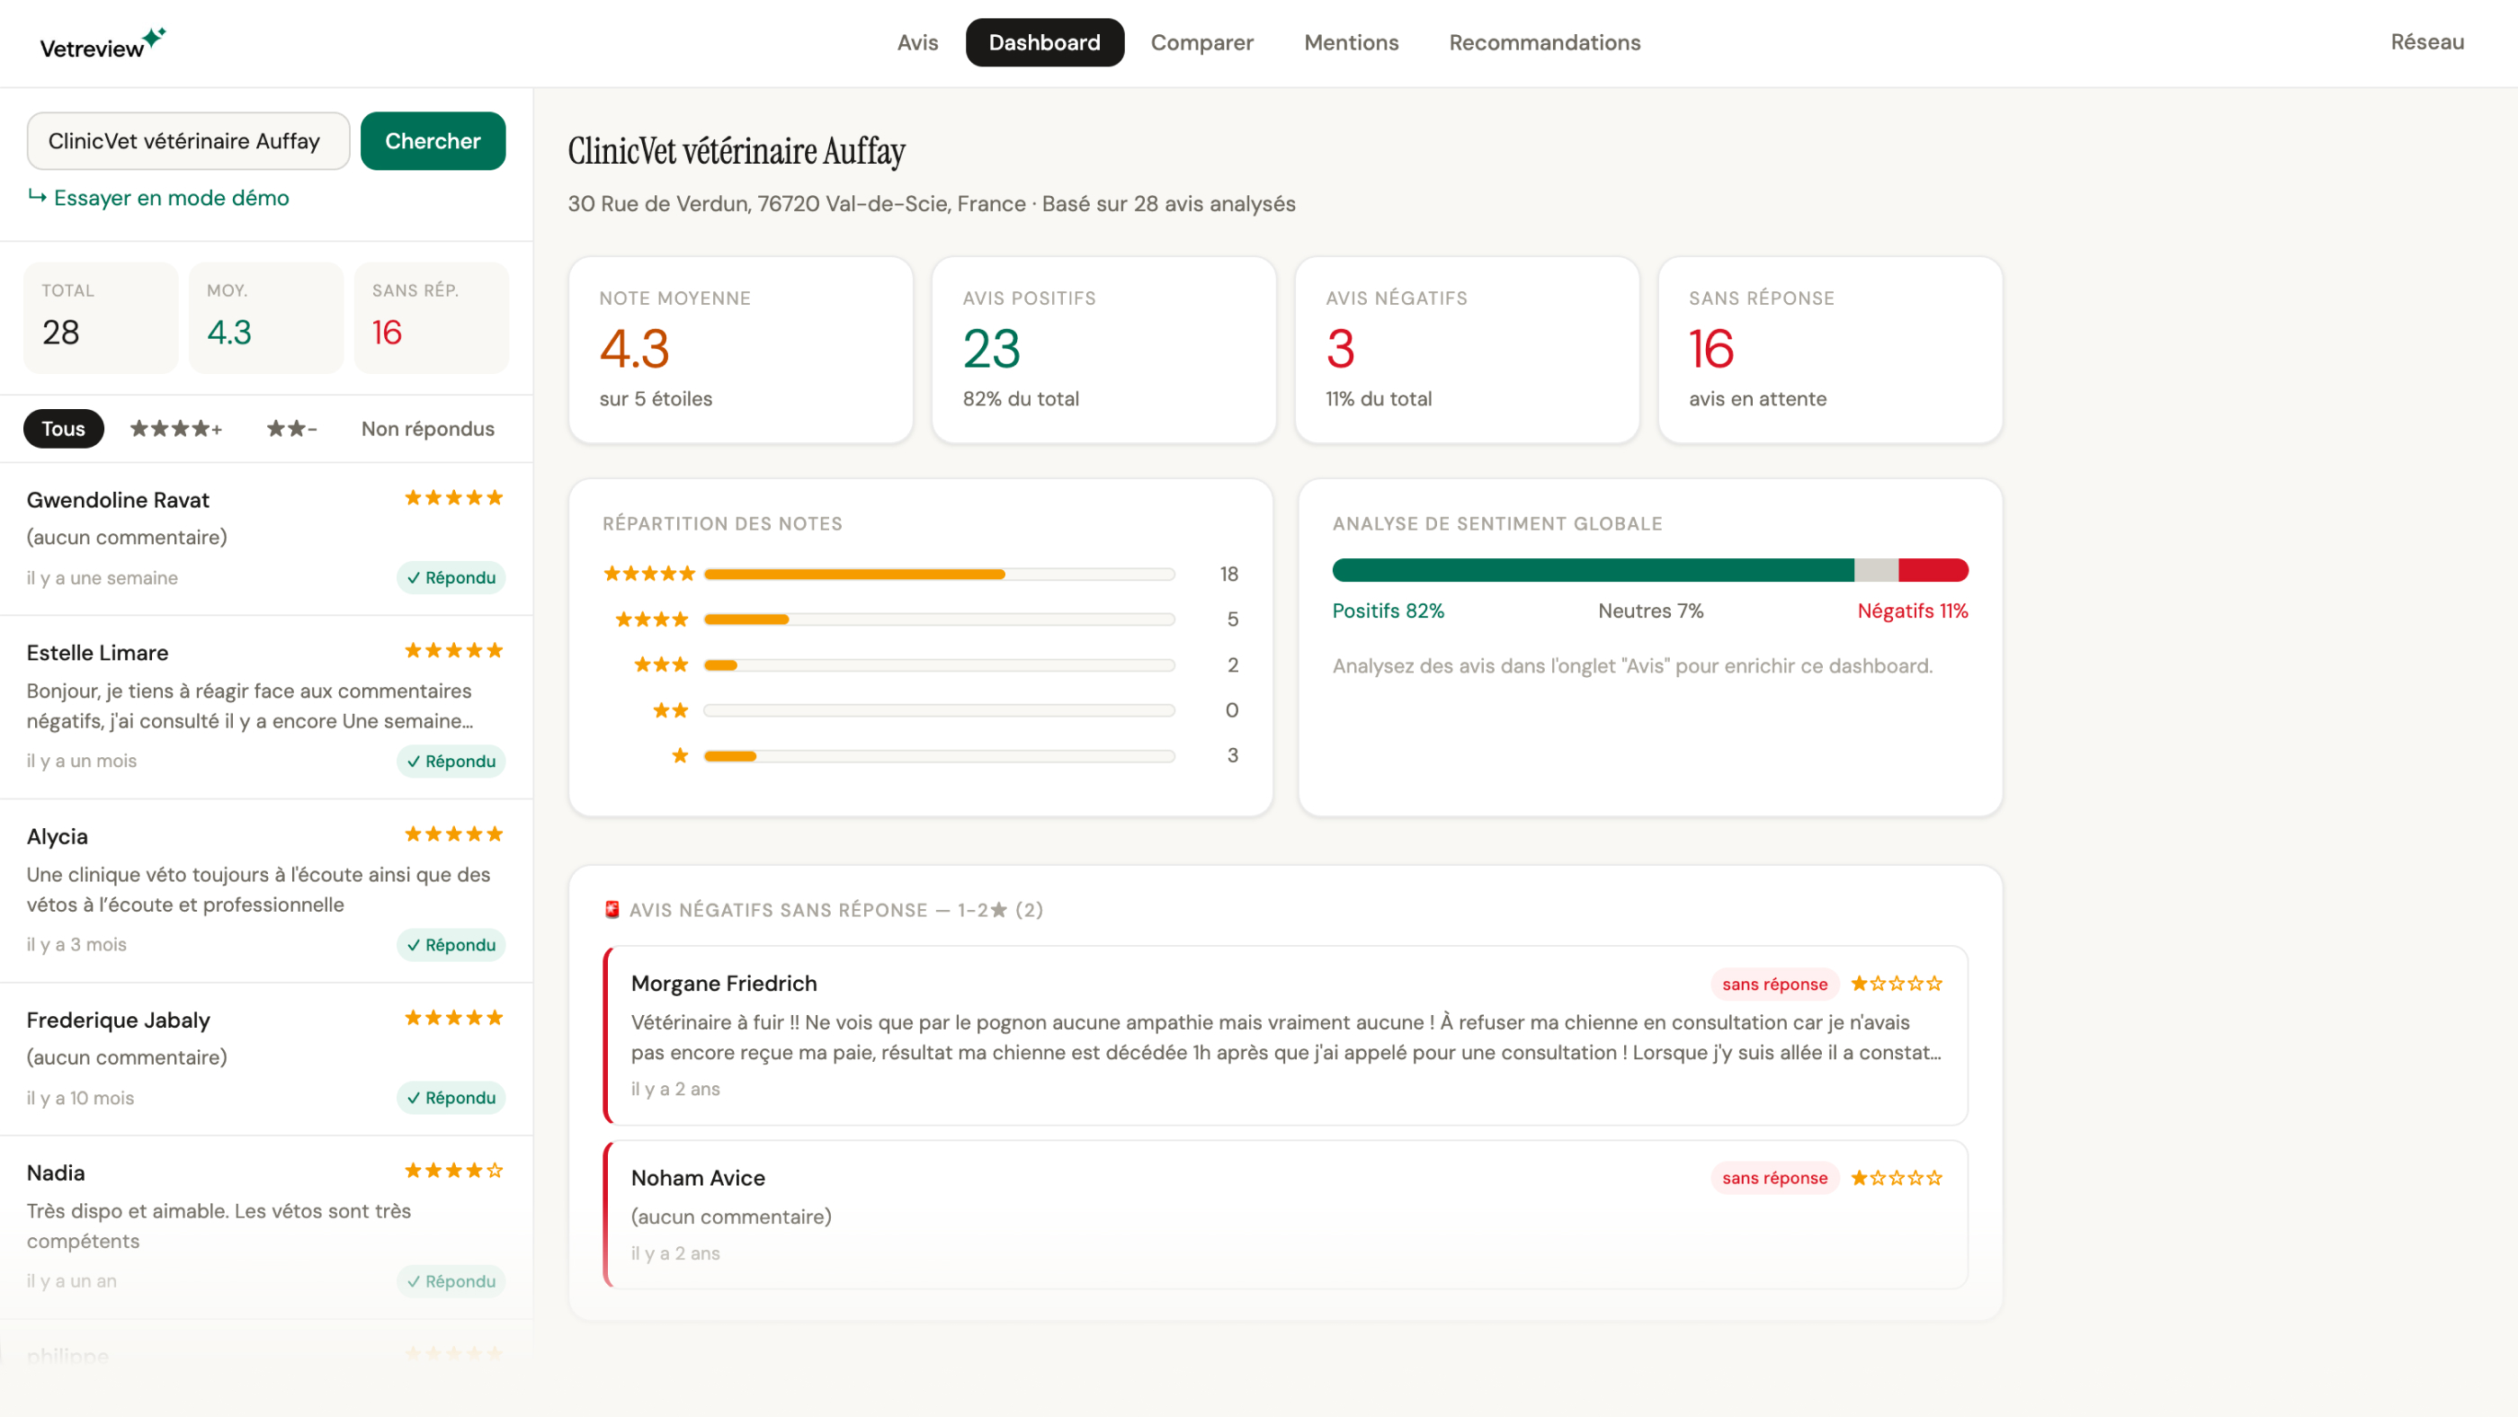Click the Négatifs 11% label
2518x1417 pixels.
click(1913, 610)
